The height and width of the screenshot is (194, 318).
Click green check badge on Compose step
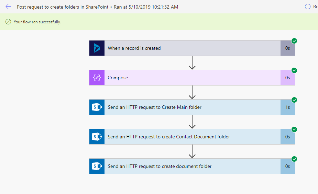(x=294, y=70)
